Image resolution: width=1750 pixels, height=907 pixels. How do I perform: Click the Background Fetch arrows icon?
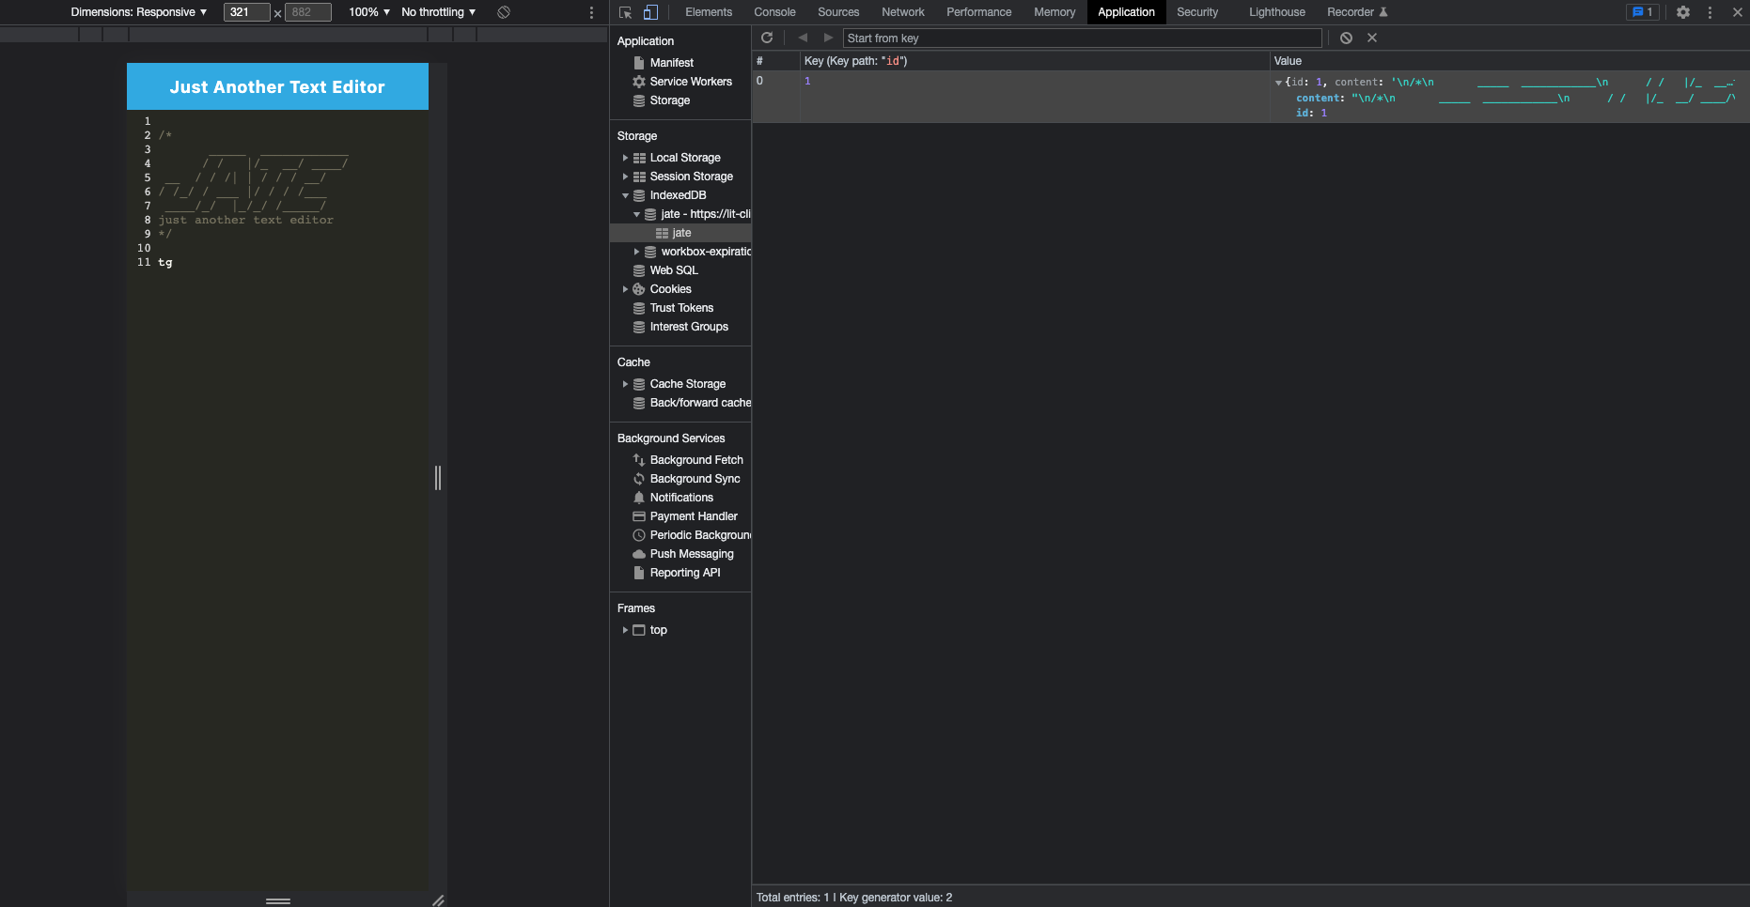pos(639,460)
